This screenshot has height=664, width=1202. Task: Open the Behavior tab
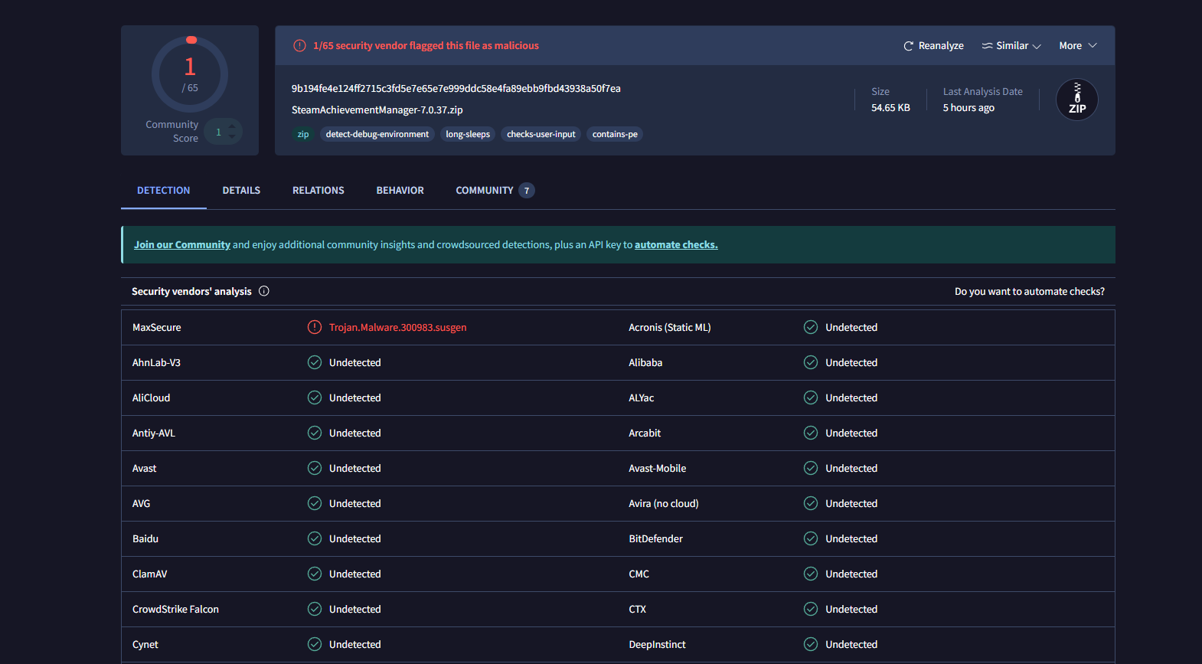tap(400, 191)
